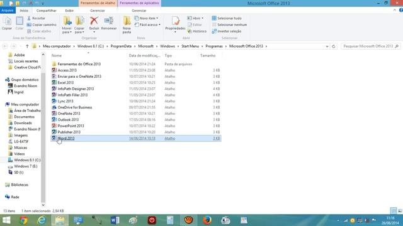403x226 pixels.
Task: Open Windows 7 (E:) drive in sidebar
Action: pyautogui.click(x=26, y=166)
